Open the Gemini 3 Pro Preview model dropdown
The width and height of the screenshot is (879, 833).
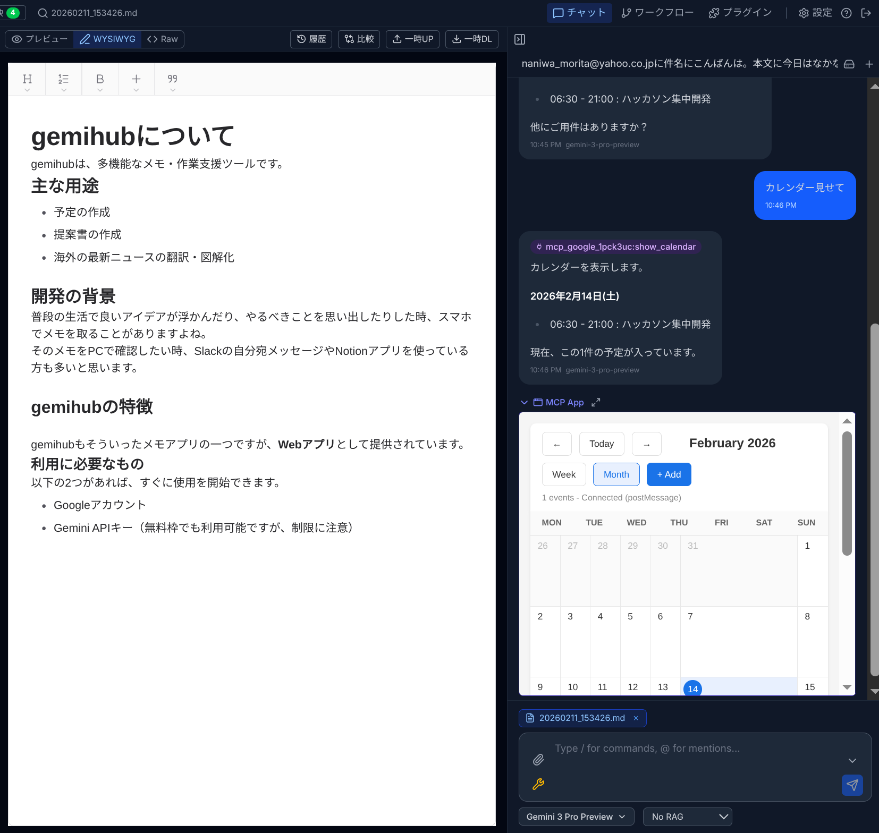click(x=576, y=817)
